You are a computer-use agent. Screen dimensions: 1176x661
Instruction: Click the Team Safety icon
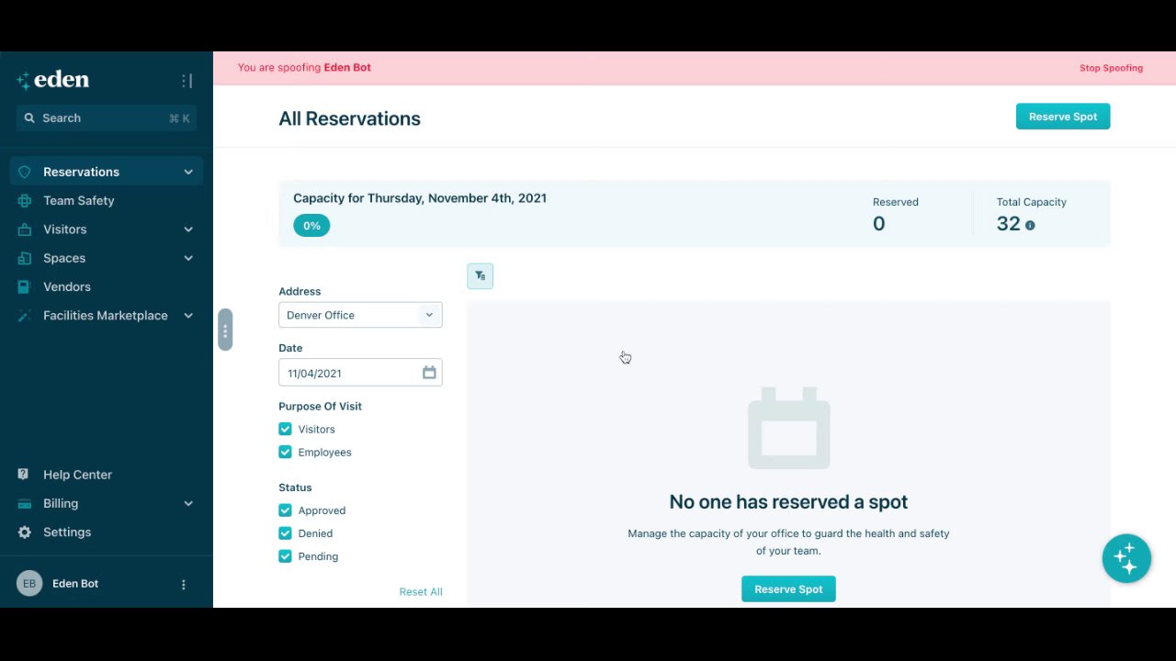pos(25,200)
